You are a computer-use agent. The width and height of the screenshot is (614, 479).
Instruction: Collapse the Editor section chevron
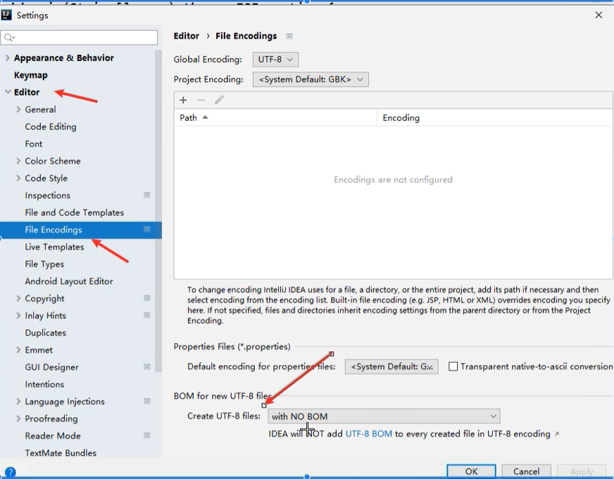8,92
